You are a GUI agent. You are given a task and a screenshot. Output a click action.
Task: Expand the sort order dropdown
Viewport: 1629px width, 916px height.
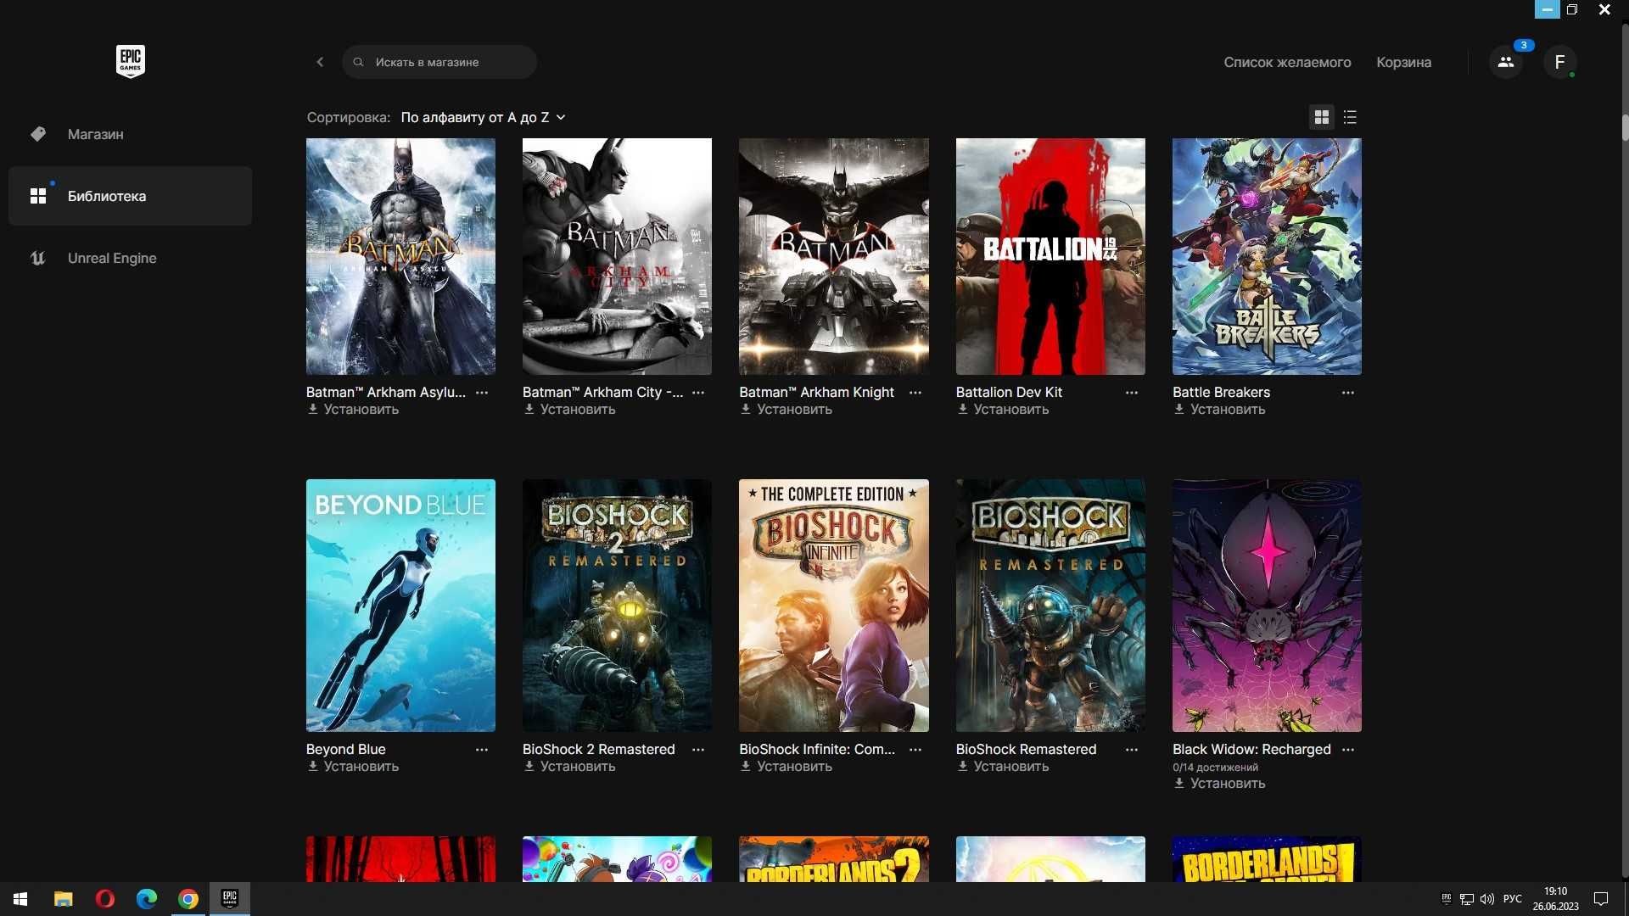pos(483,117)
